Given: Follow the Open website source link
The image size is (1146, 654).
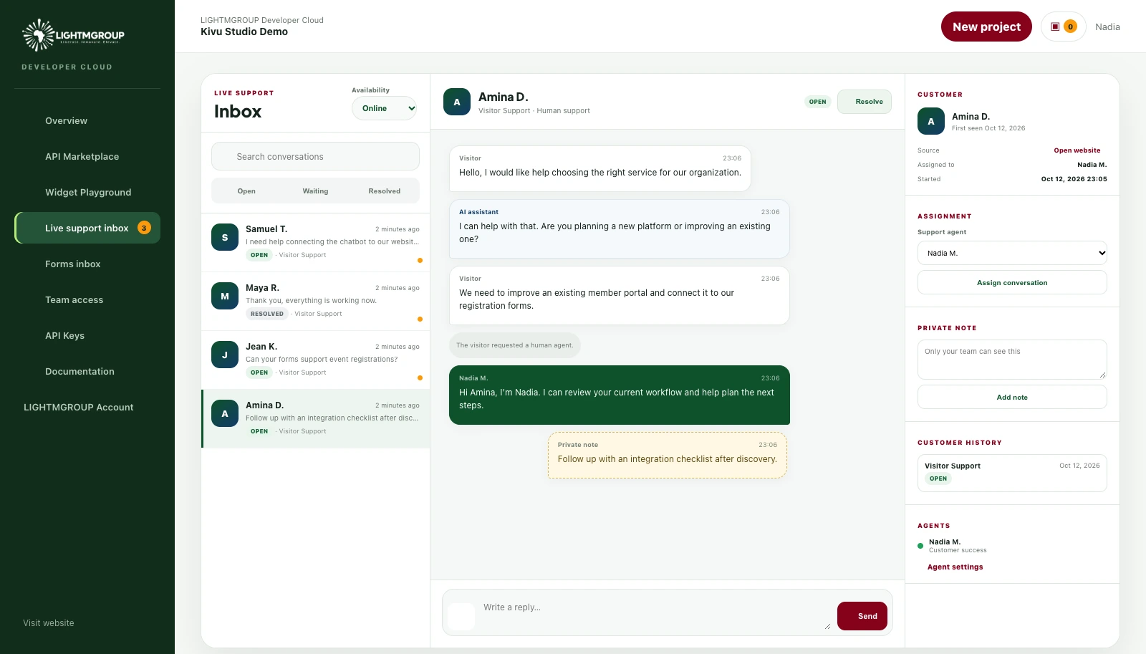Looking at the screenshot, I should (1077, 150).
